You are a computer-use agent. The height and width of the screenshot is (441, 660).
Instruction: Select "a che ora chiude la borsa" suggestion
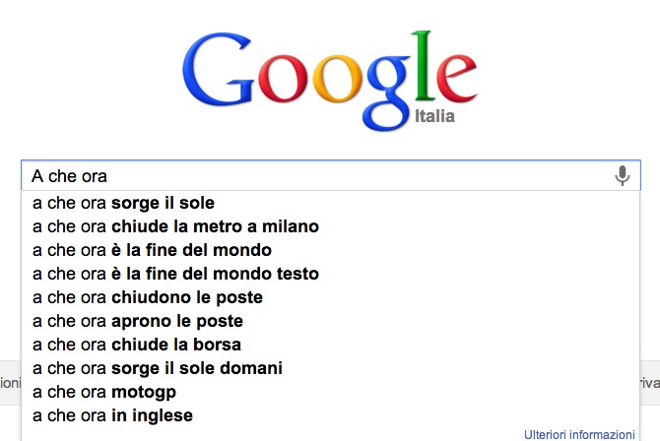click(137, 345)
